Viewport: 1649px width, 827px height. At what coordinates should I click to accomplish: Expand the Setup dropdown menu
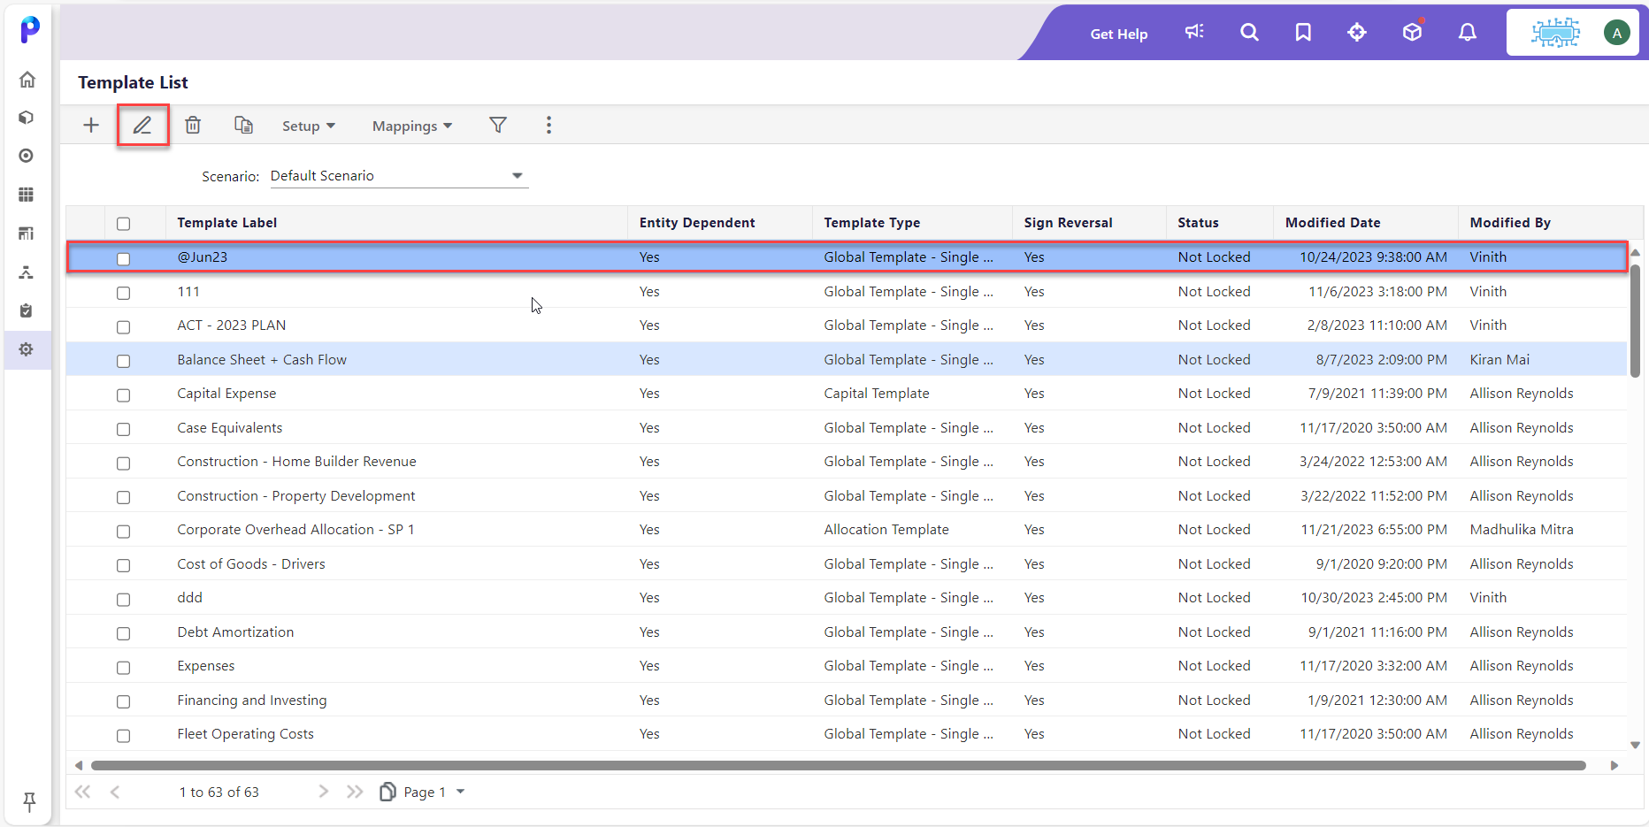tap(309, 126)
